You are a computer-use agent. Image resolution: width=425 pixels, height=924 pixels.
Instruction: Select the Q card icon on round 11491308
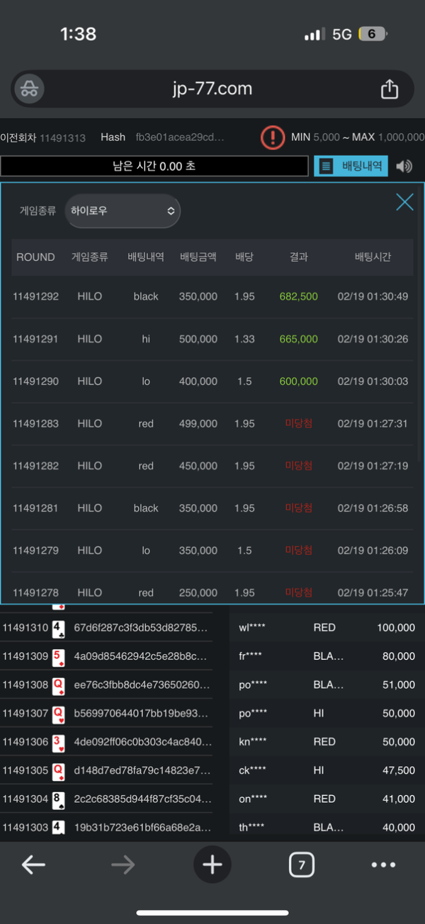[59, 684]
